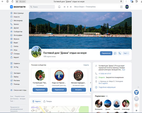Open browser three-dot menu

click(x=126, y=1)
